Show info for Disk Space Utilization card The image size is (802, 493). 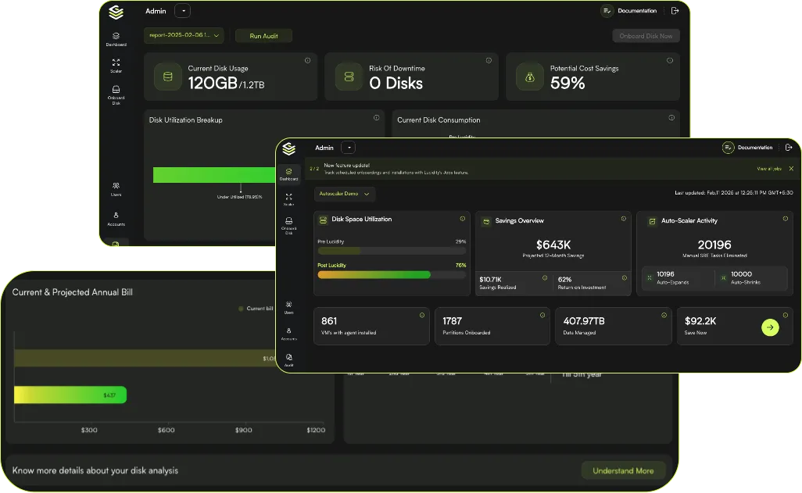[x=463, y=218]
